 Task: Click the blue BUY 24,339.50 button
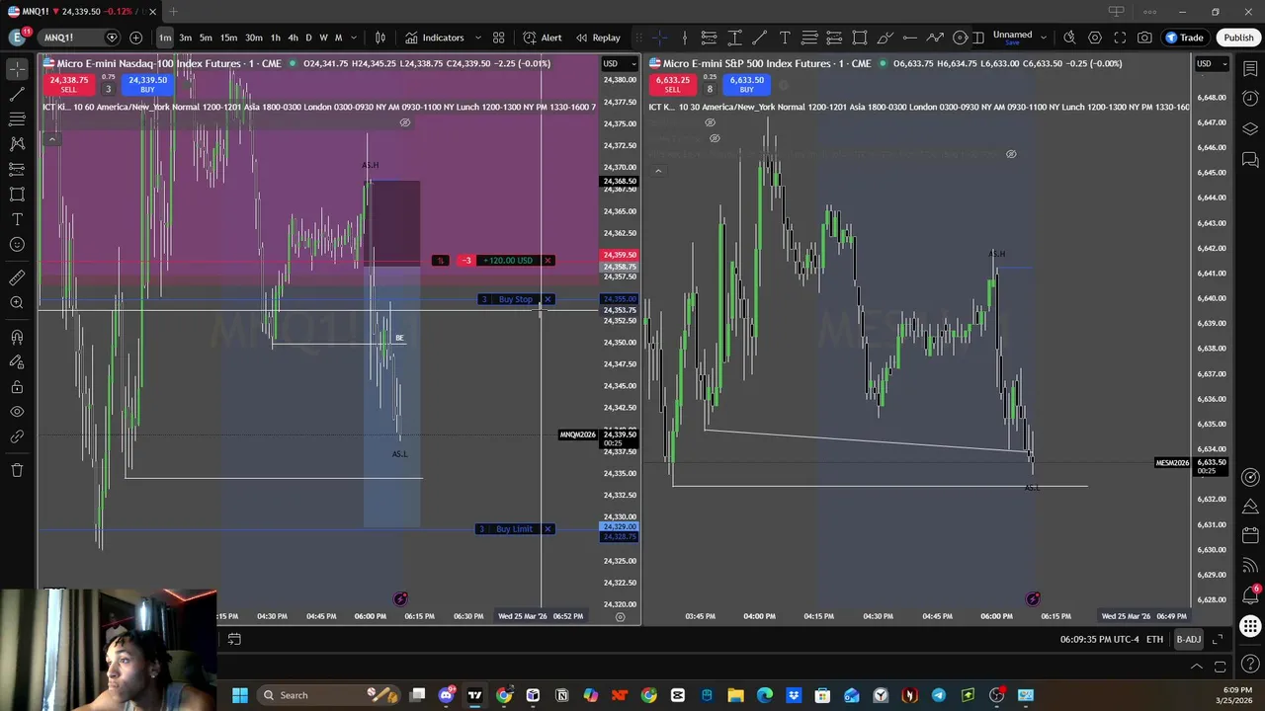147,84
